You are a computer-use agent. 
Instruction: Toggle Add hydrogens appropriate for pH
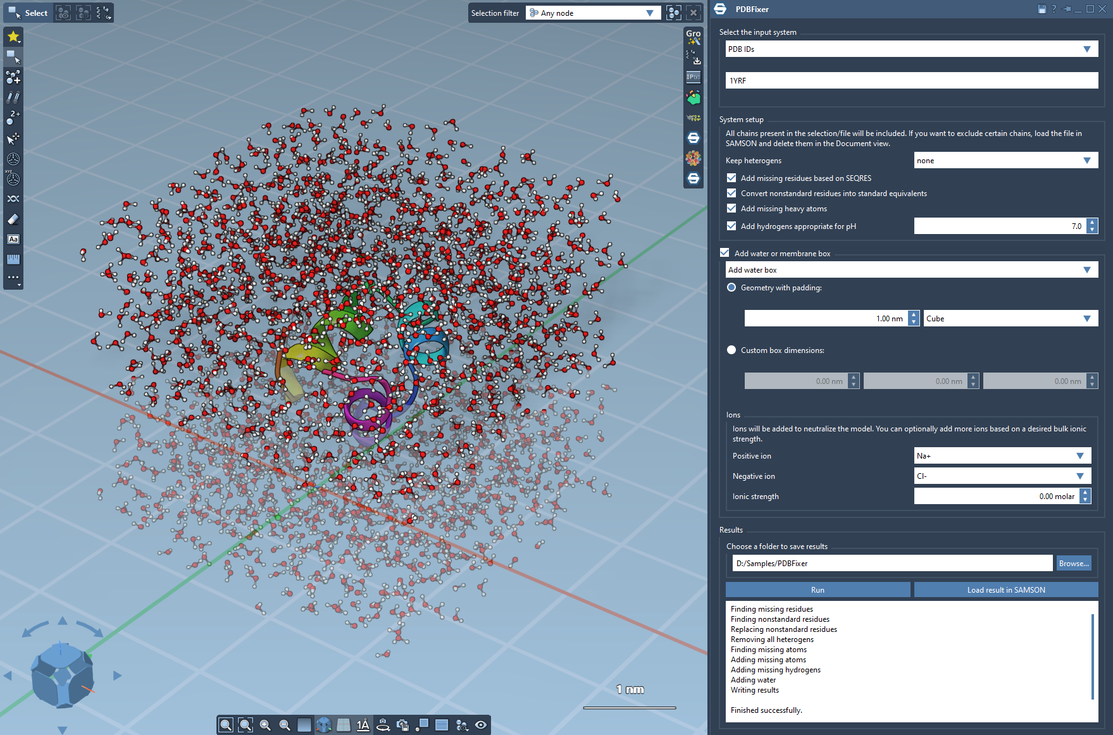tap(731, 226)
